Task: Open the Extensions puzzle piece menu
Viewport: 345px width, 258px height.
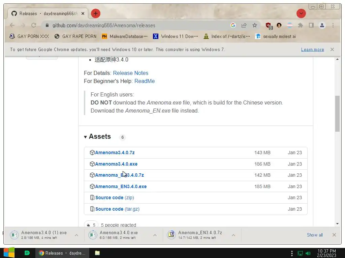Action: [300, 26]
